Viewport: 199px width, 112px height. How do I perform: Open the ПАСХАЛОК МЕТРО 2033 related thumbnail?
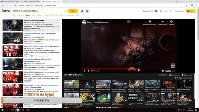pos(136,97)
